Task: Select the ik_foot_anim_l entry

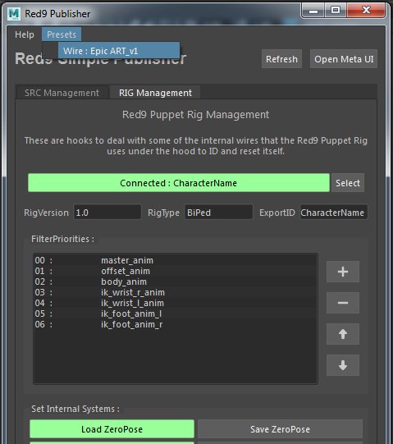Action: tap(175, 314)
